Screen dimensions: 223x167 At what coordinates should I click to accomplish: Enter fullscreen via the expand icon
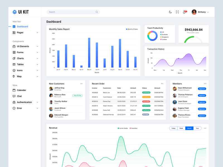point(177,12)
